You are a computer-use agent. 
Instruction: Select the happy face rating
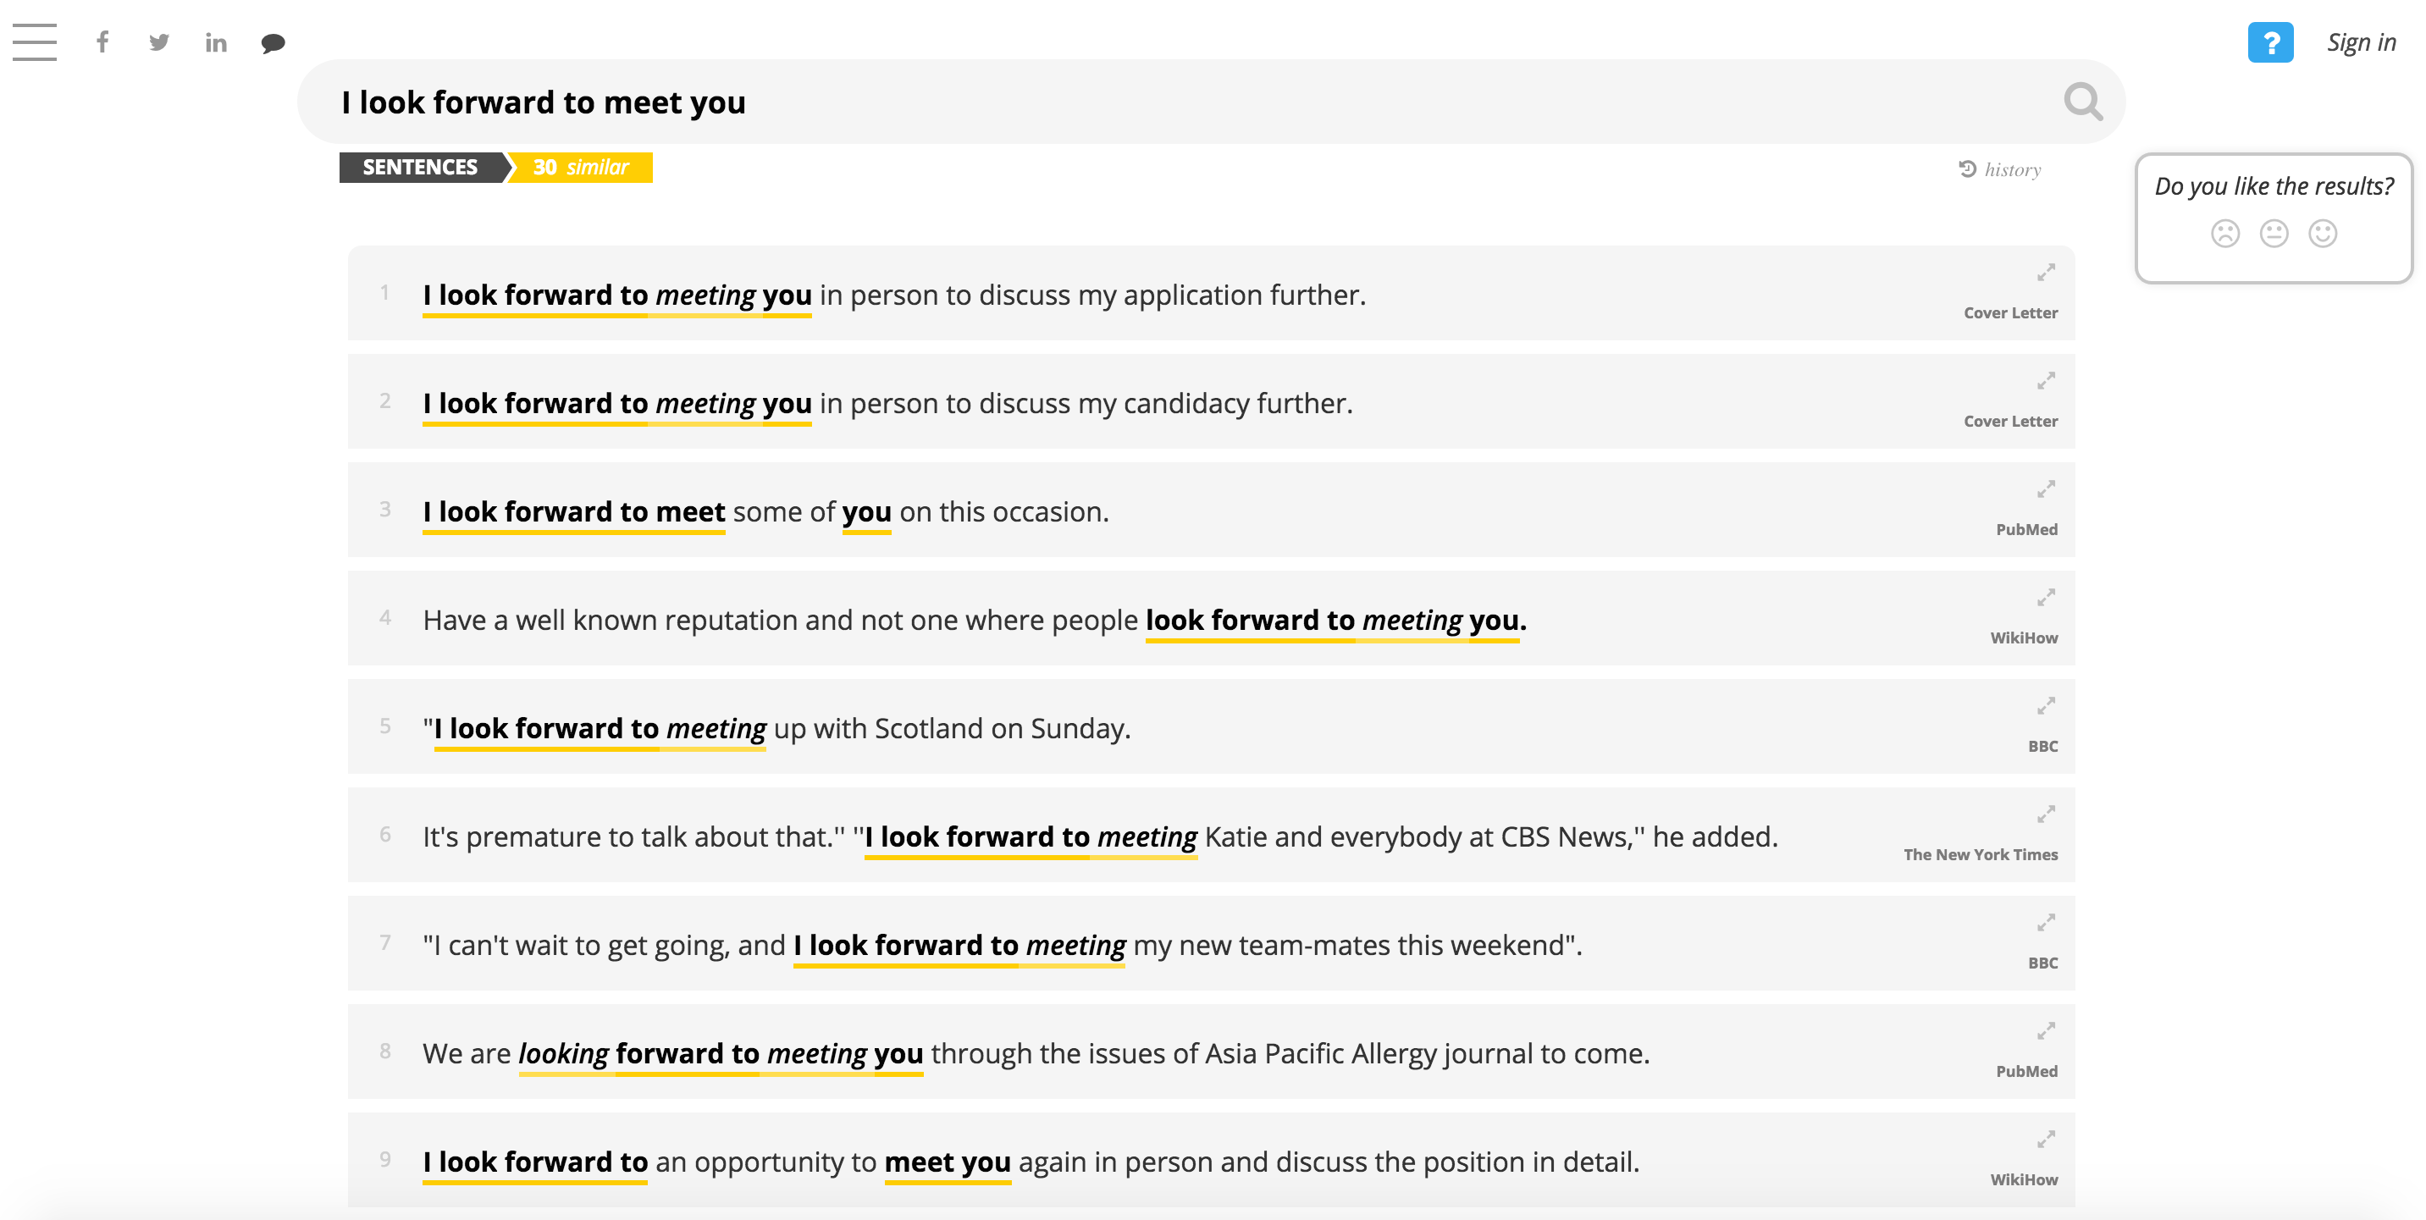[x=2323, y=234]
